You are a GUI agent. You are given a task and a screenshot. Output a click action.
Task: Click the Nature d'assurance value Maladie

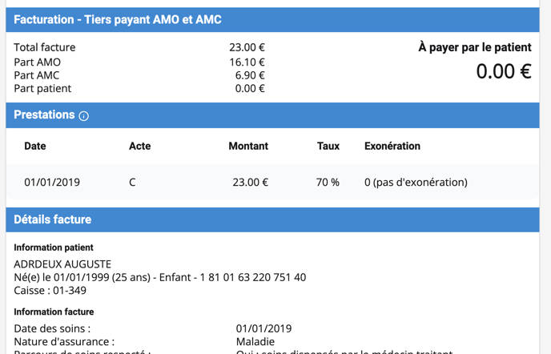click(x=255, y=342)
